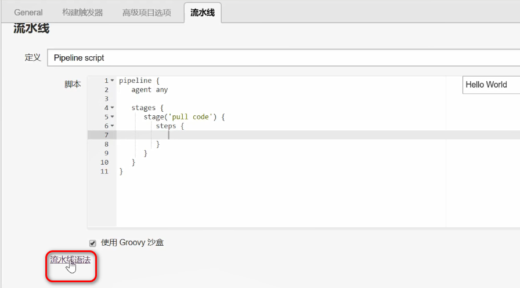Open the 高级项目选项 tab
The width and height of the screenshot is (520, 288).
pyautogui.click(x=147, y=13)
